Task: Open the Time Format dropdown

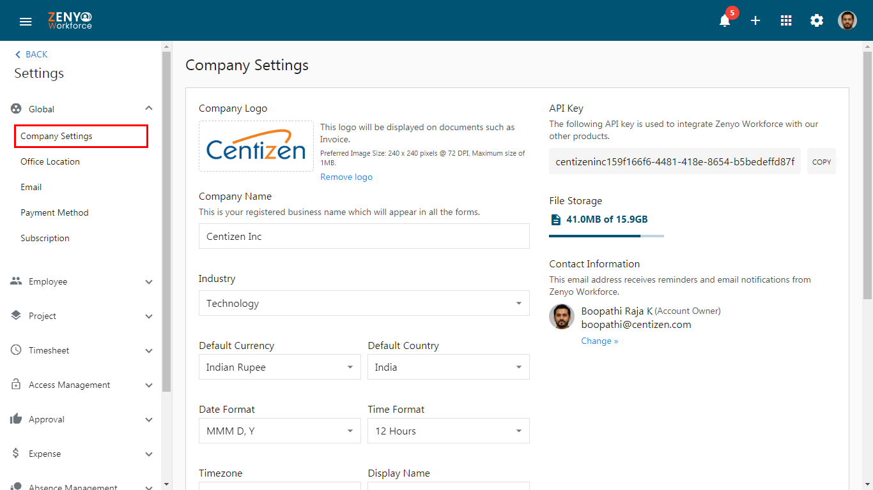Action: click(x=449, y=431)
